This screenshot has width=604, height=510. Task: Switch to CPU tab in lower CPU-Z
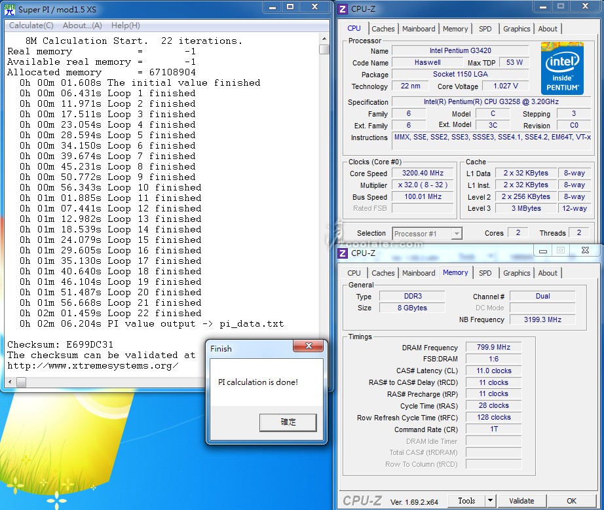354,273
